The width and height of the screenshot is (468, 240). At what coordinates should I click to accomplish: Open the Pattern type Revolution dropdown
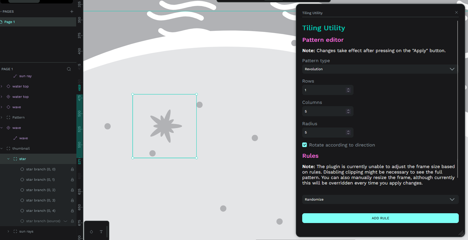379,69
